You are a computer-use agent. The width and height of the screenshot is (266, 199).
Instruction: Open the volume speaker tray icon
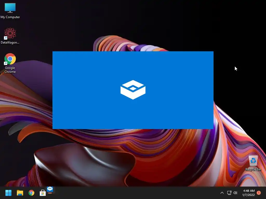235,193
